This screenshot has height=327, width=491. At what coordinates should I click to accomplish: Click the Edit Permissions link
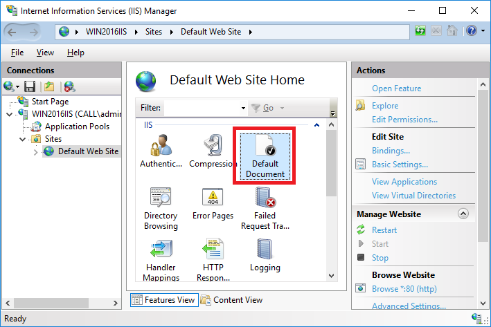404,120
